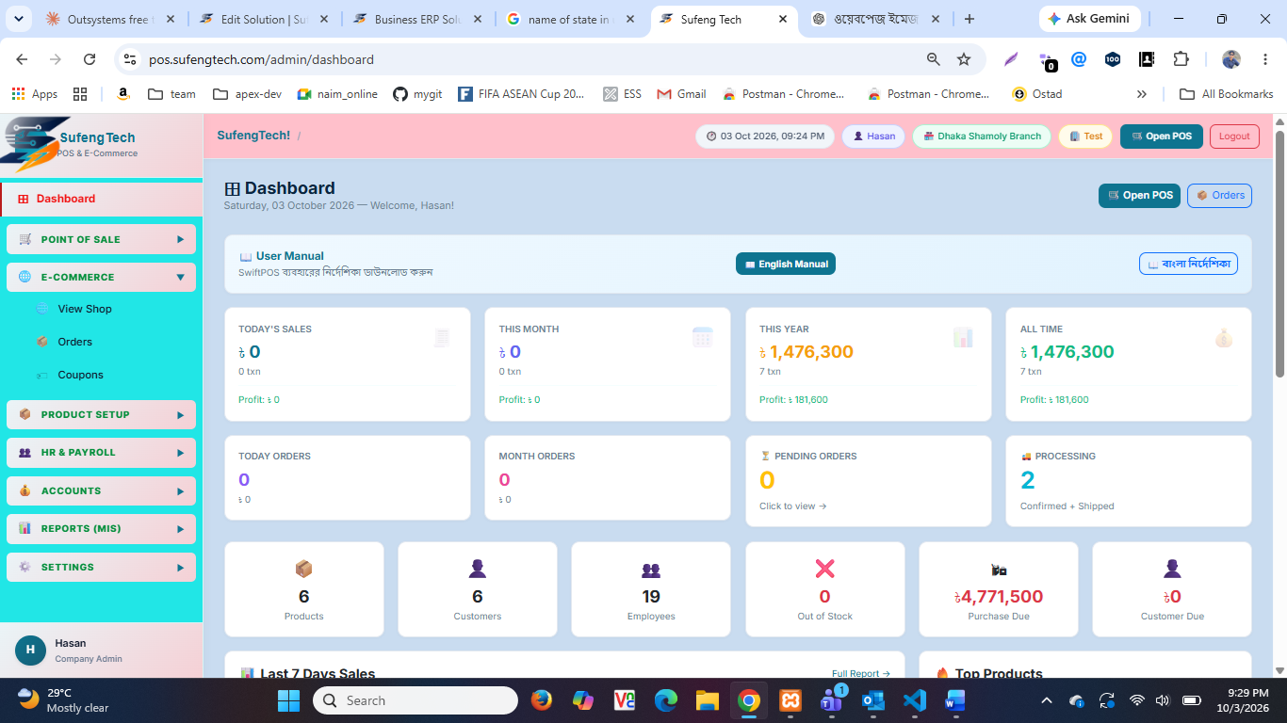Open Visual Studio Code from the taskbar

click(914, 700)
